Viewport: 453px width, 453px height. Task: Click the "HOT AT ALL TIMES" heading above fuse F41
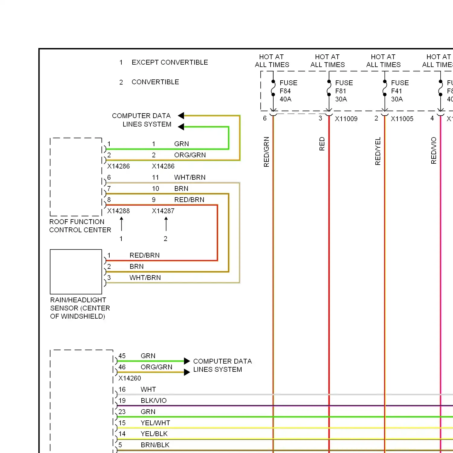click(x=384, y=61)
